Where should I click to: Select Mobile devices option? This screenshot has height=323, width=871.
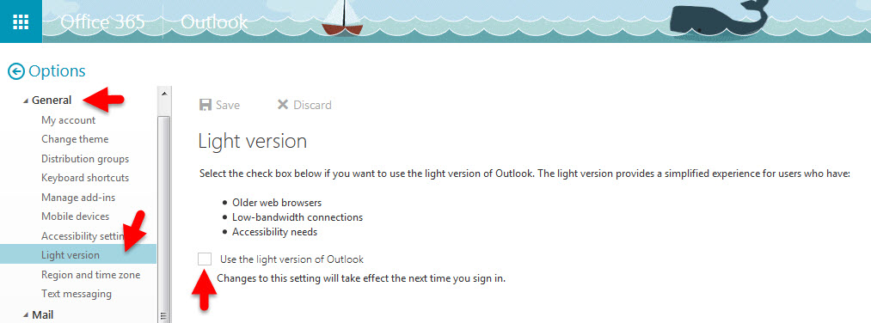click(75, 216)
